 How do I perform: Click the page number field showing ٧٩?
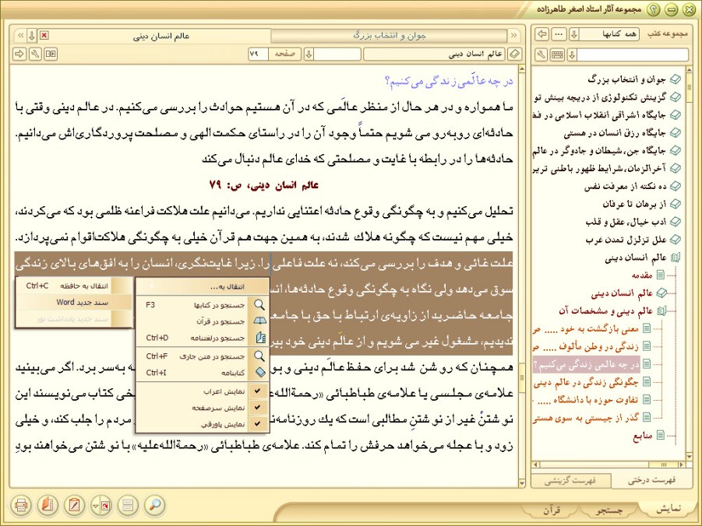(259, 54)
